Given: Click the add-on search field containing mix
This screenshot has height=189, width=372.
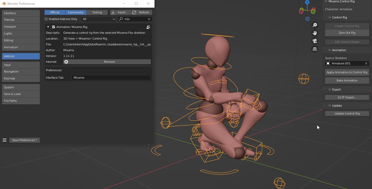Looking at the screenshot, I should [x=135, y=19].
